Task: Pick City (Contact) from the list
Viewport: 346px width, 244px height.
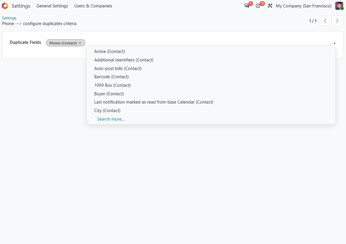Action: (x=211, y=111)
